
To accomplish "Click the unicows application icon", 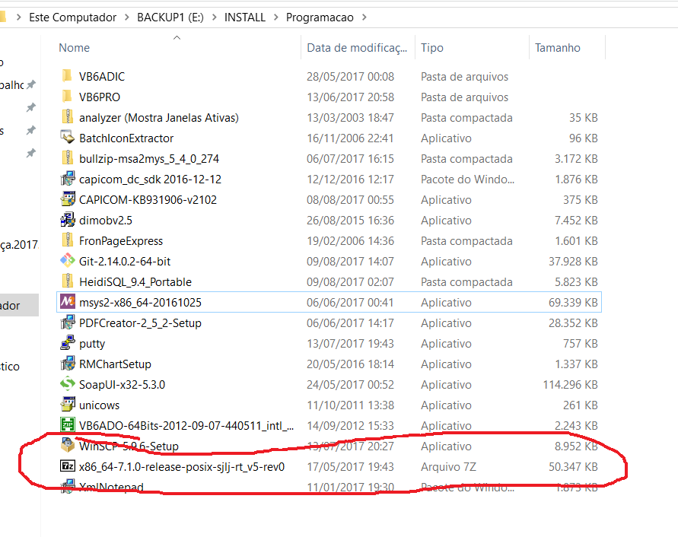I will [x=67, y=405].
